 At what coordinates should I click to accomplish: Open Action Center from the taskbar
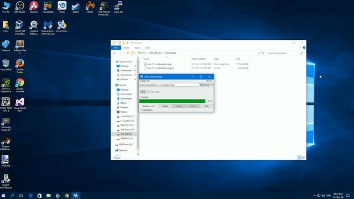(x=348, y=195)
